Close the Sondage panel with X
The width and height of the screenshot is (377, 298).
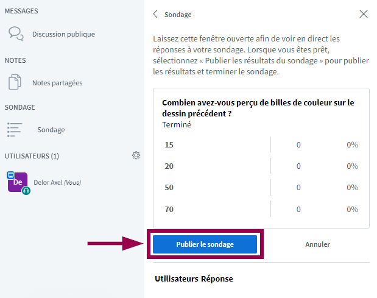coord(364,14)
